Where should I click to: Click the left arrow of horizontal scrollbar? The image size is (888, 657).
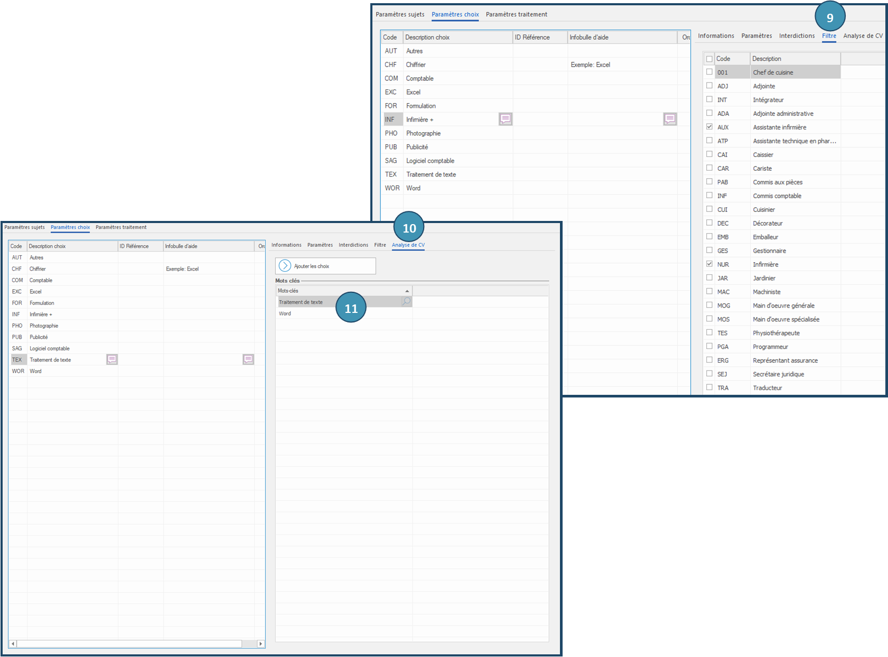click(x=13, y=643)
